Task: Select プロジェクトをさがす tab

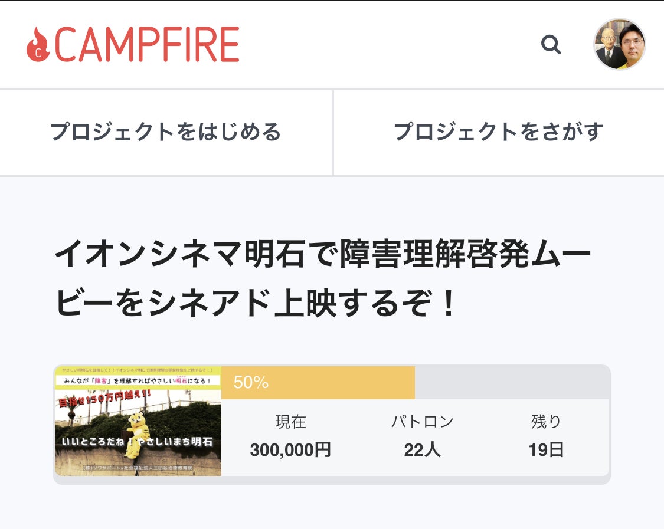Action: click(x=499, y=132)
